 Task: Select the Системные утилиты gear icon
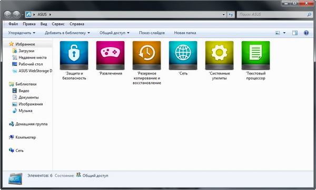(x=219, y=55)
